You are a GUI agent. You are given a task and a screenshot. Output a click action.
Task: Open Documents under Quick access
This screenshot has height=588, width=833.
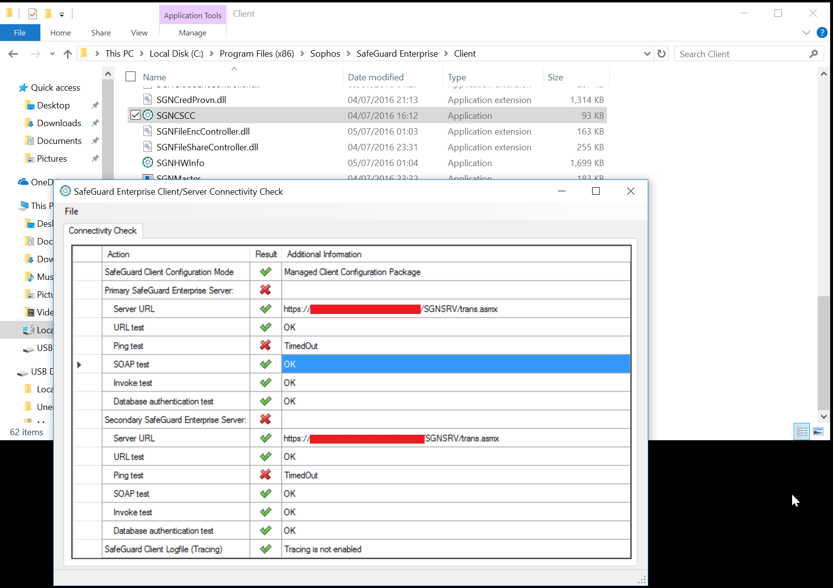pos(59,141)
